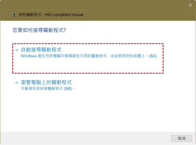Click empty space inside the red dashed box
This screenshot has height=145, width=196.
pyautogui.click(x=88, y=66)
